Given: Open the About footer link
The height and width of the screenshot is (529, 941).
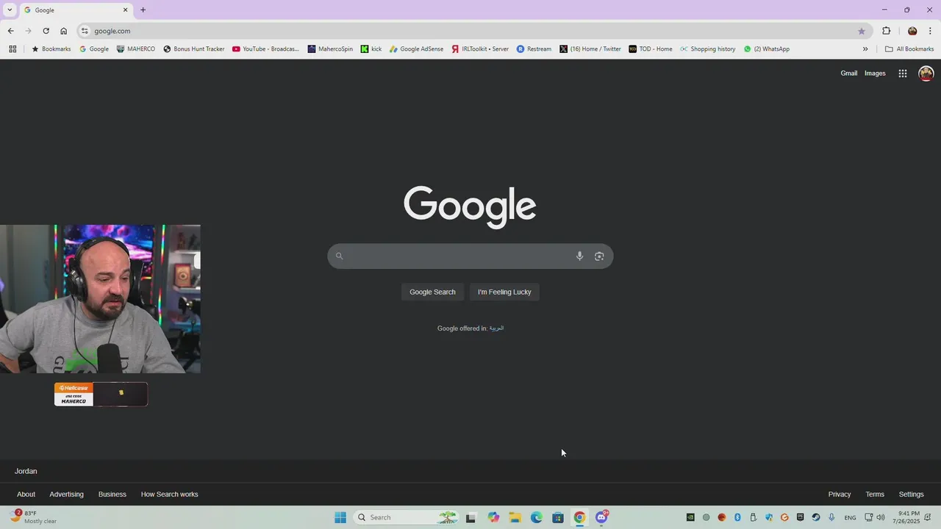Looking at the screenshot, I should (x=26, y=494).
